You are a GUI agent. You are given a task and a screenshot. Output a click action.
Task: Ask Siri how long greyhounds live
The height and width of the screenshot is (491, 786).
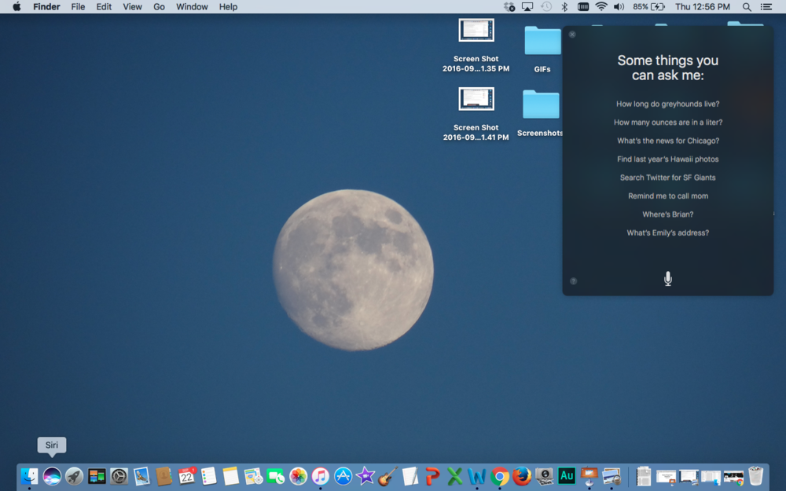point(667,104)
